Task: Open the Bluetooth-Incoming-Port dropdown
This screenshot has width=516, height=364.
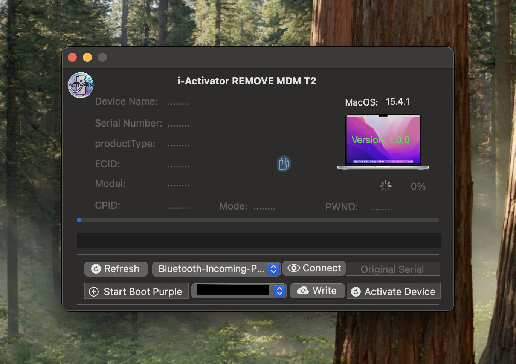Action: pos(216,269)
